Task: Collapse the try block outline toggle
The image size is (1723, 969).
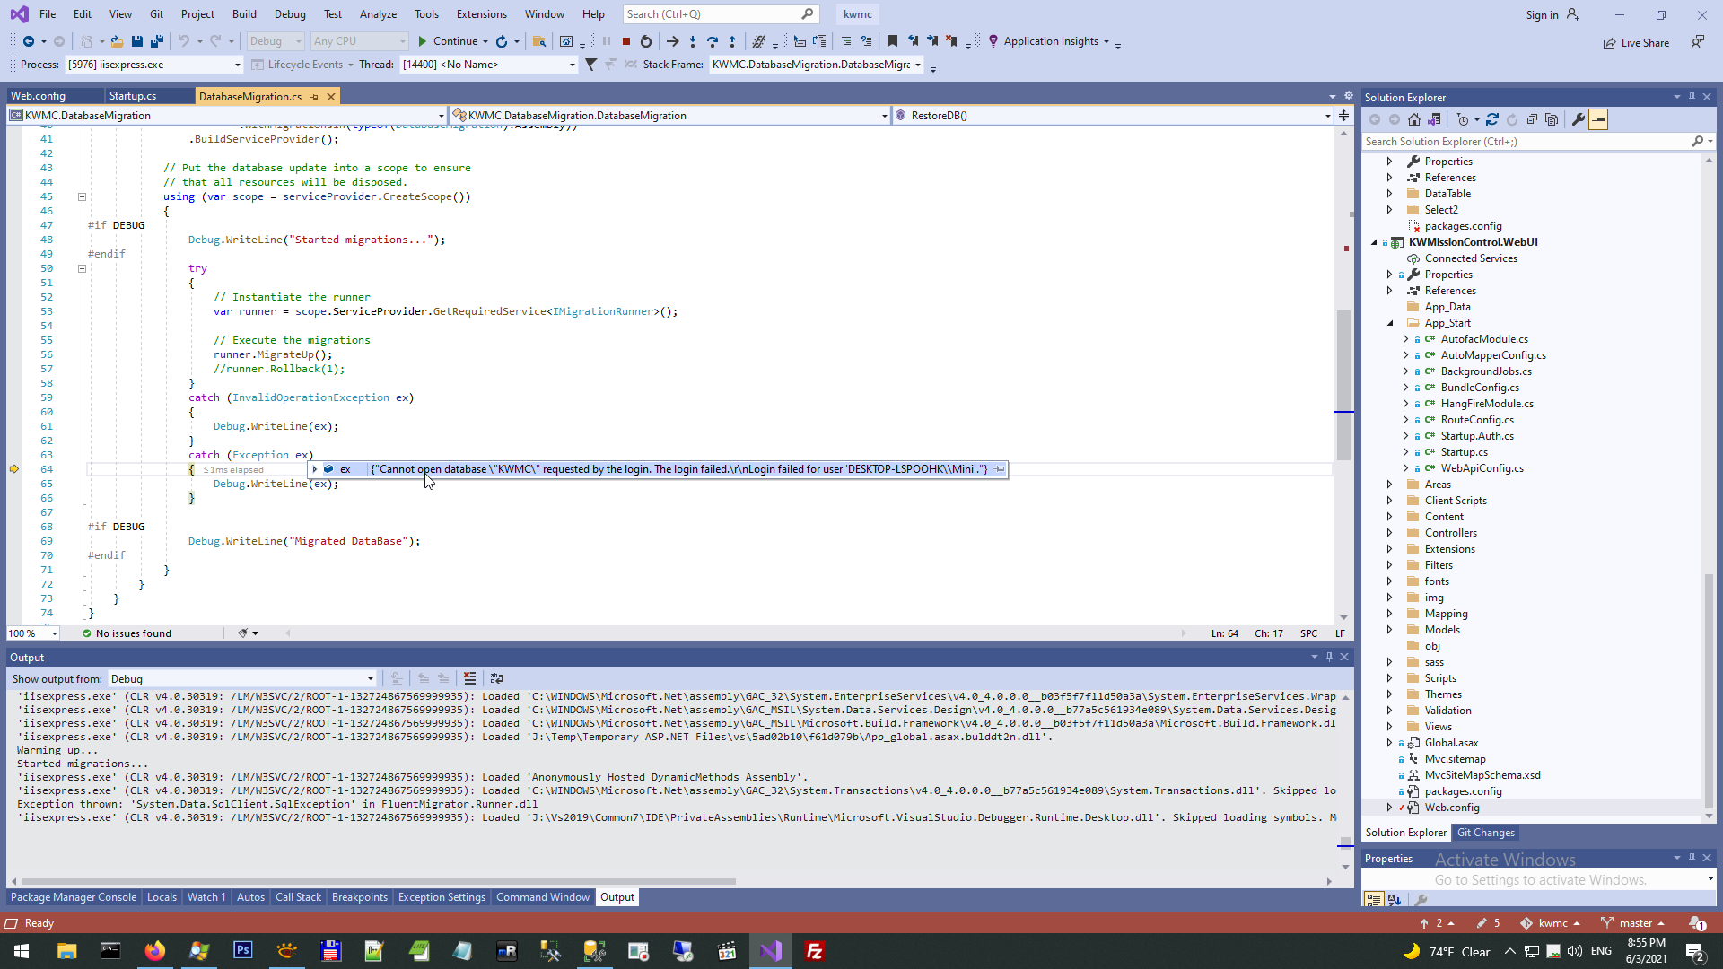Action: point(82,268)
